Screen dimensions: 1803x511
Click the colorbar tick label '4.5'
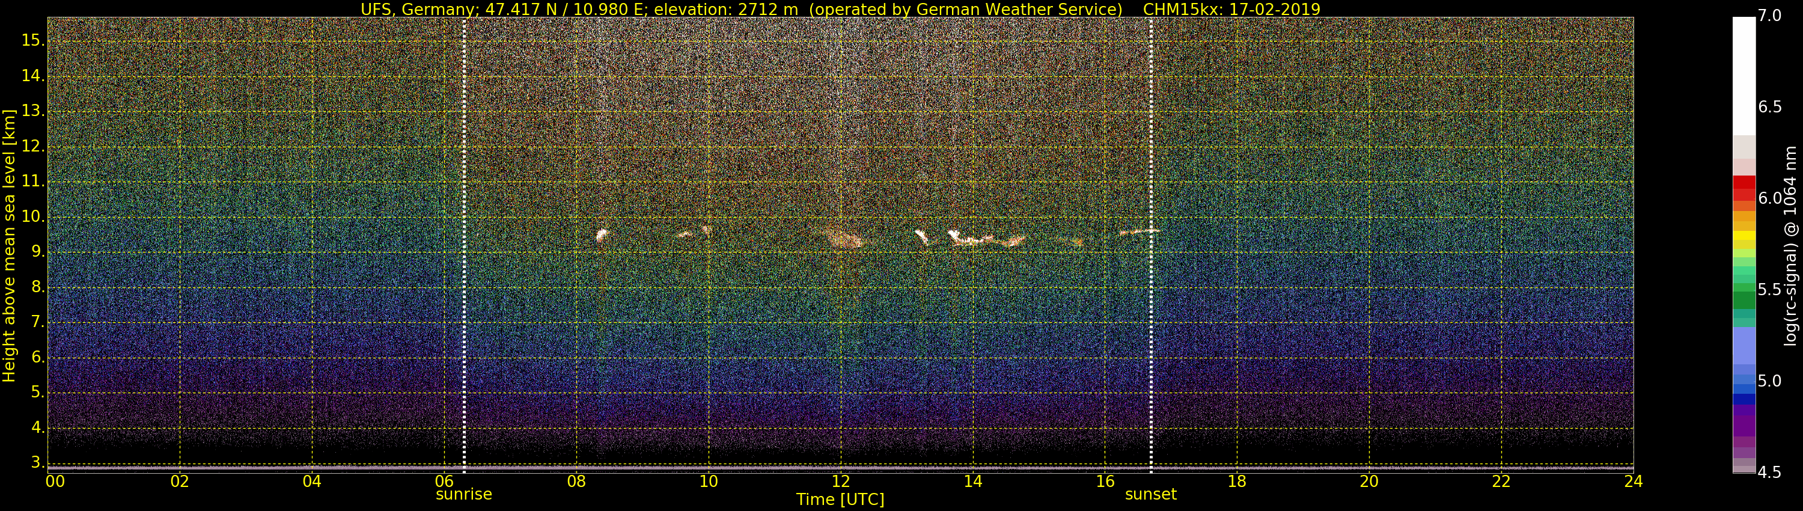(x=1770, y=473)
